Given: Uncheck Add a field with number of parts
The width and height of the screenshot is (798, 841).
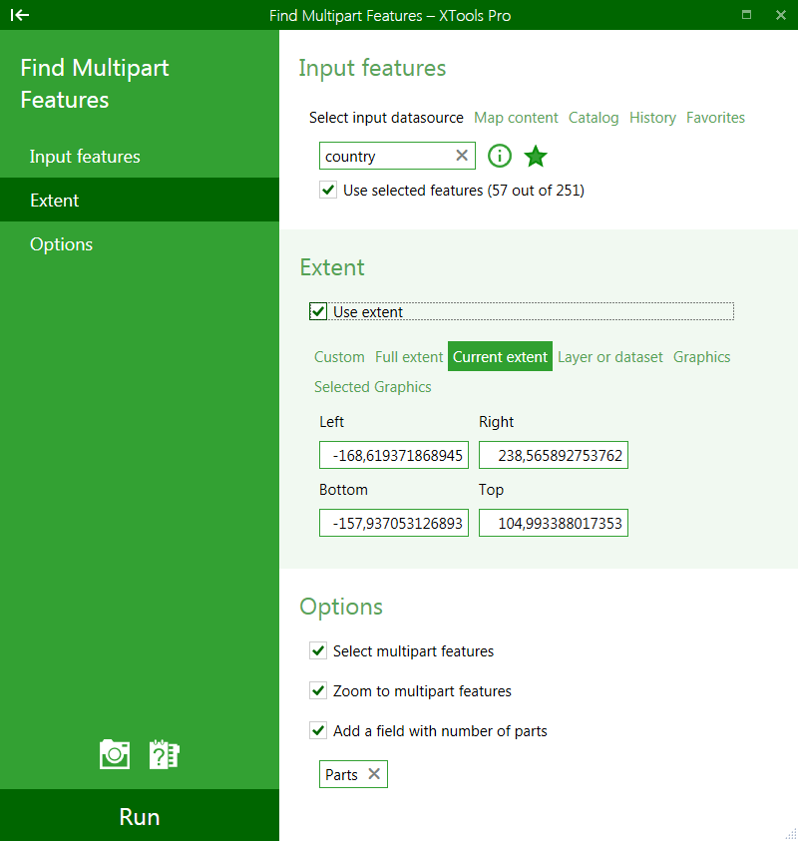Looking at the screenshot, I should (x=318, y=730).
